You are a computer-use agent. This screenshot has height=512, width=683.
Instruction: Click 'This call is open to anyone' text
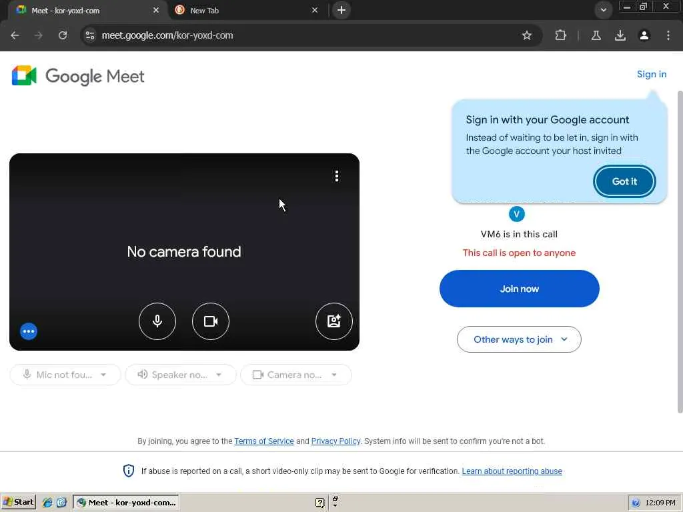tap(519, 253)
